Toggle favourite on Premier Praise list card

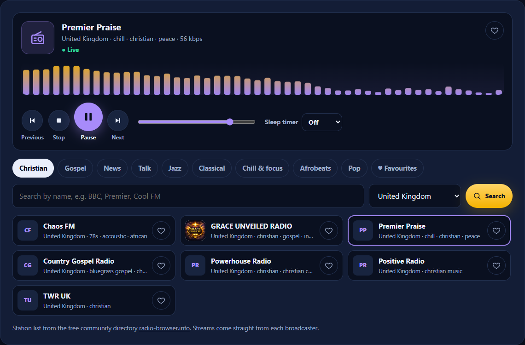[x=496, y=230]
